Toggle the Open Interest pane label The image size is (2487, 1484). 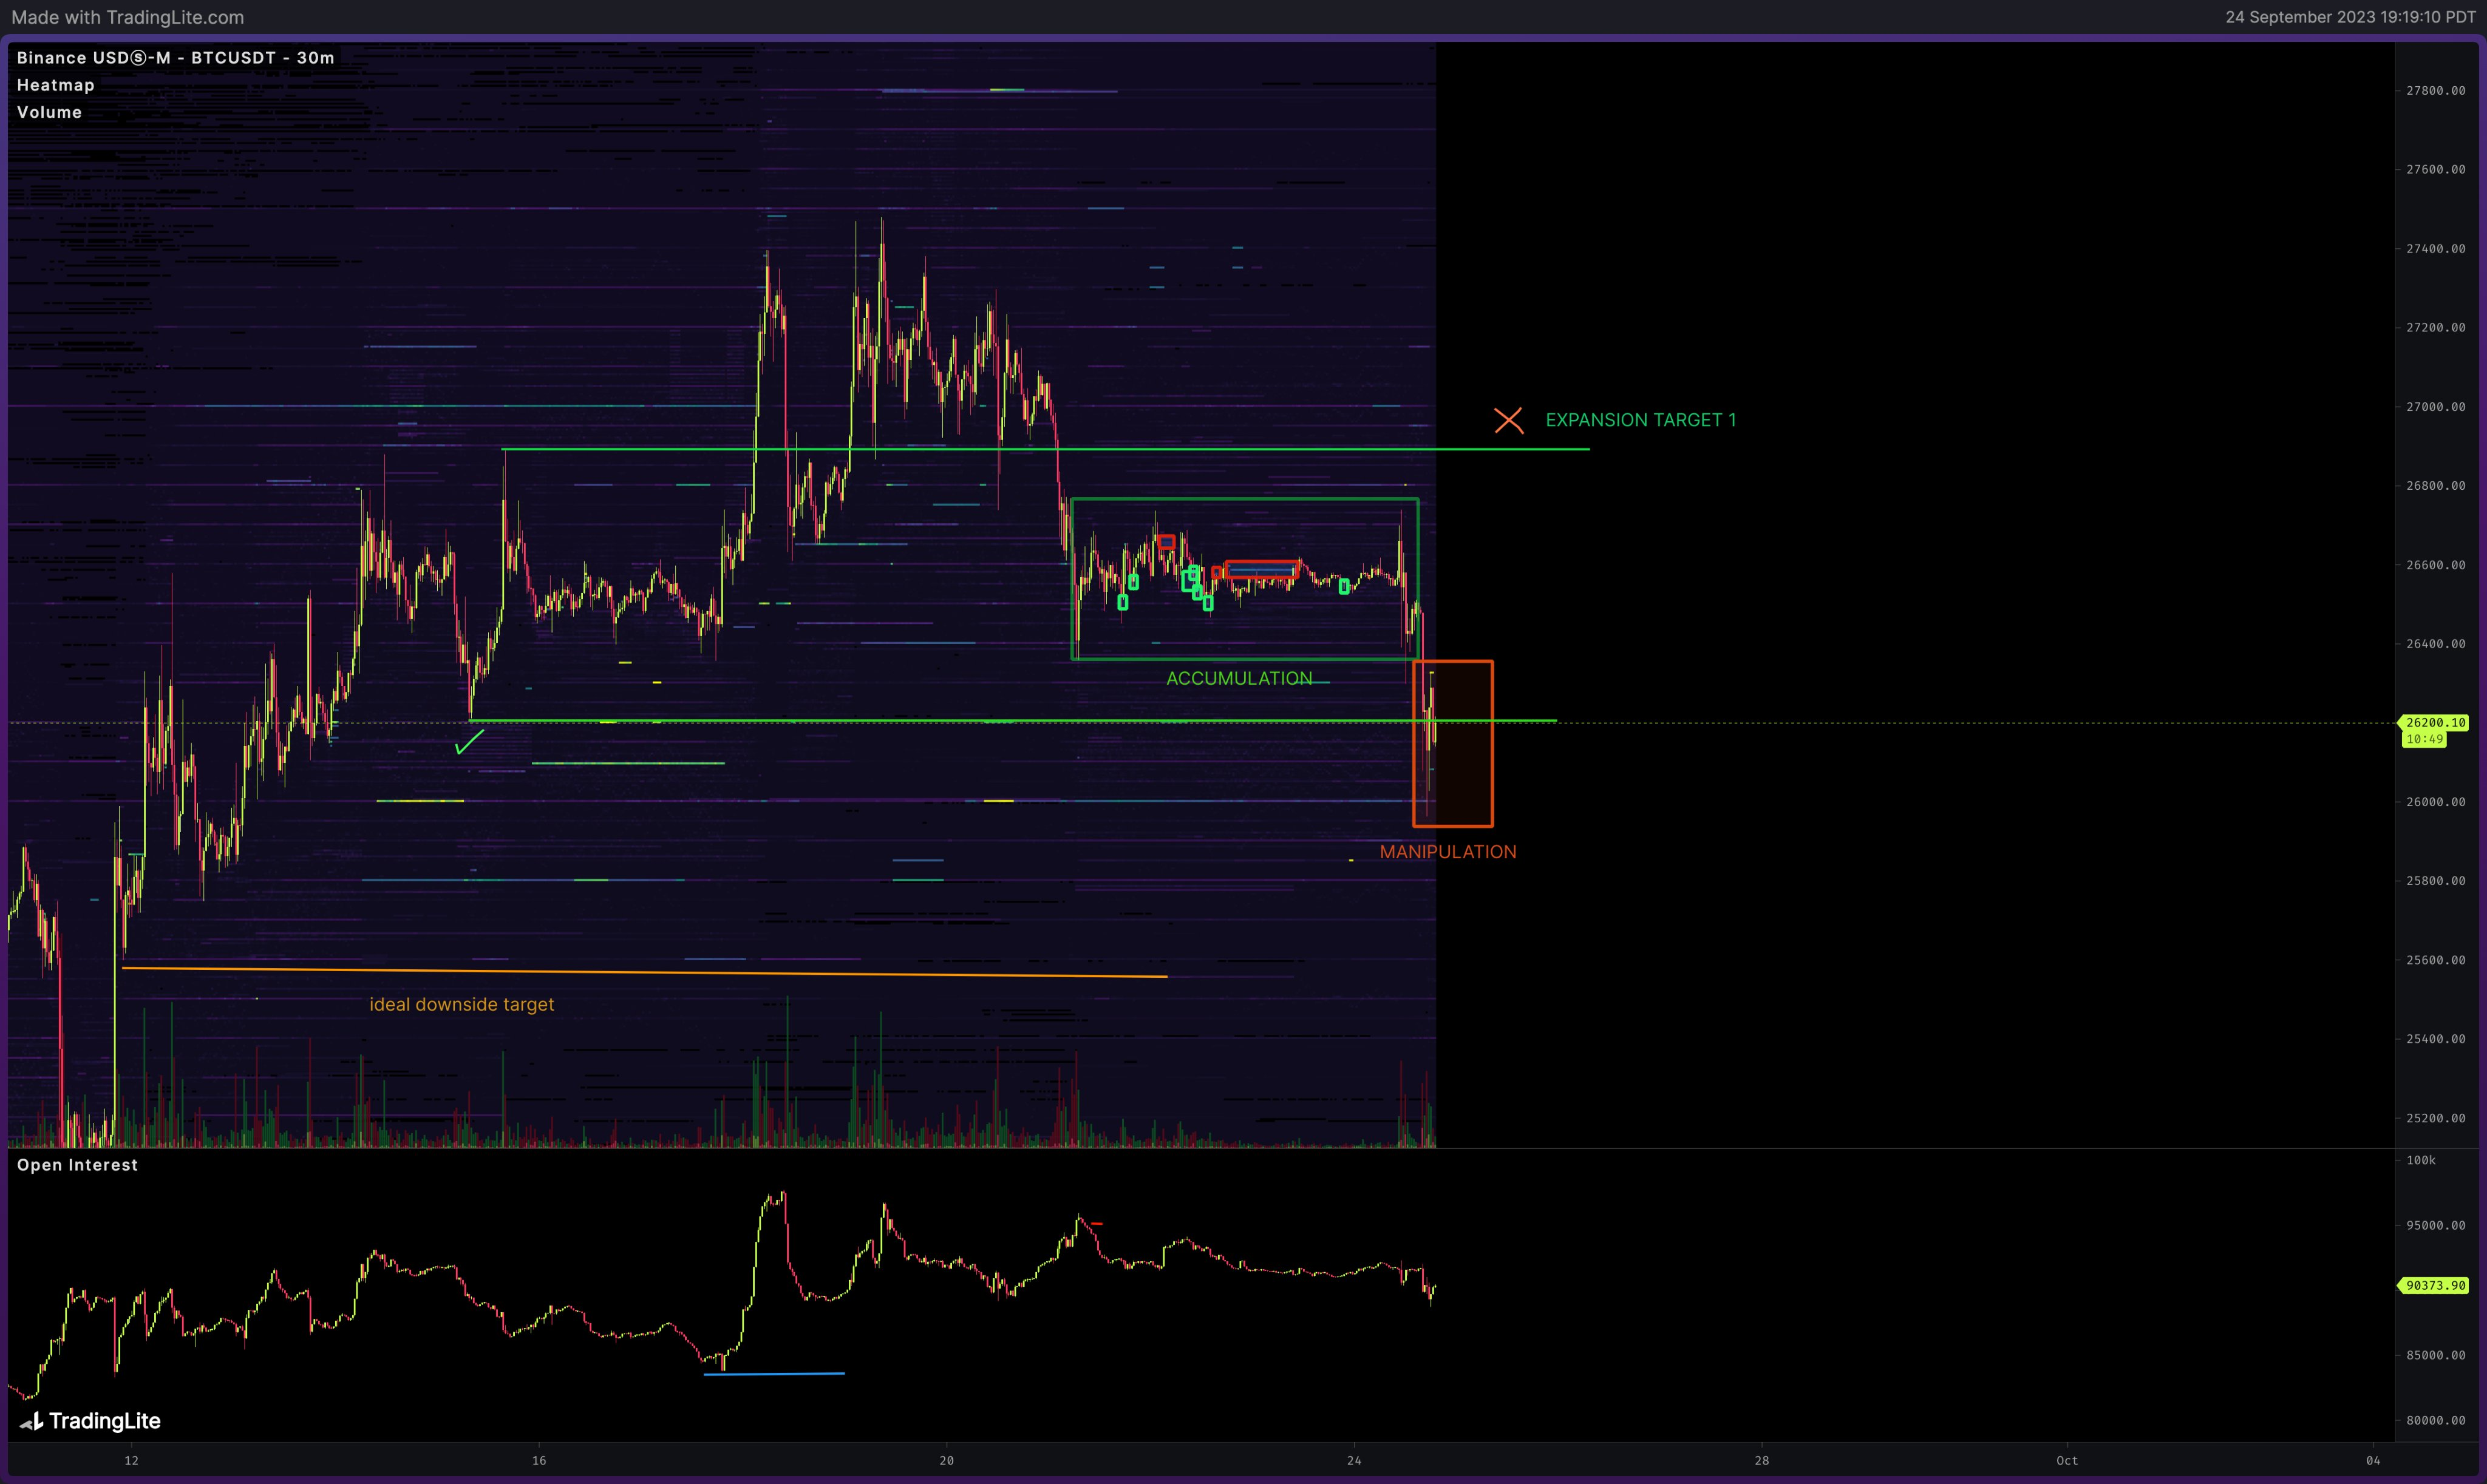click(x=77, y=1165)
